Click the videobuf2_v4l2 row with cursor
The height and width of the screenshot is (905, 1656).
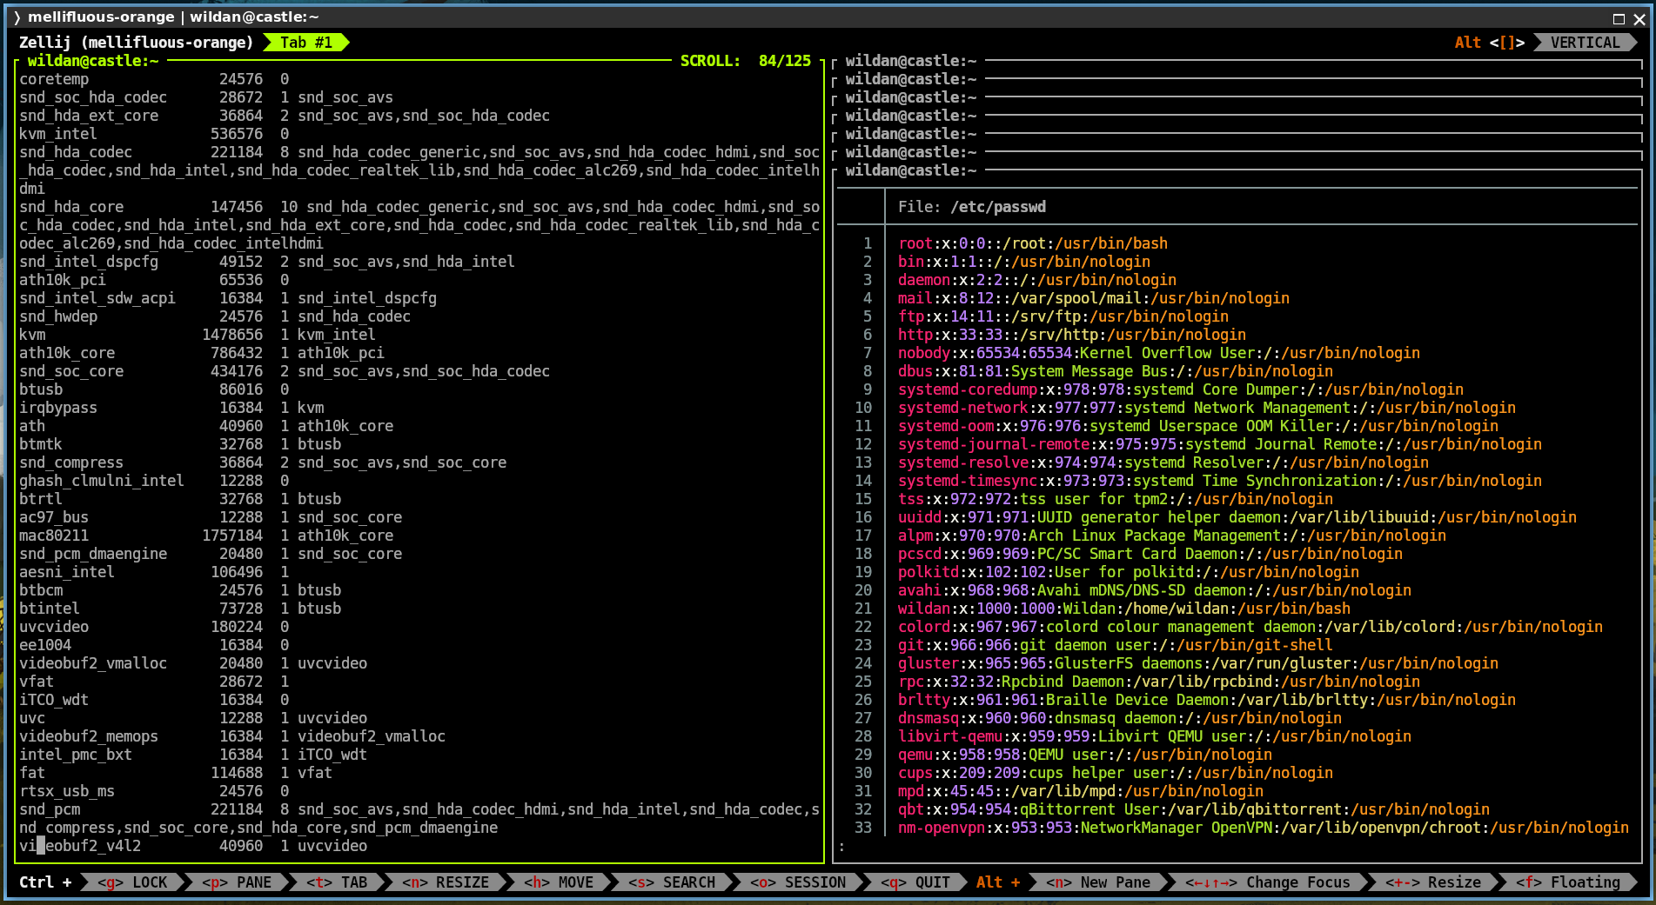click(x=193, y=846)
